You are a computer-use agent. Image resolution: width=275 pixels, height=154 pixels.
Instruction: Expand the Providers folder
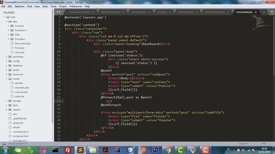pyautogui.click(x=9, y=39)
